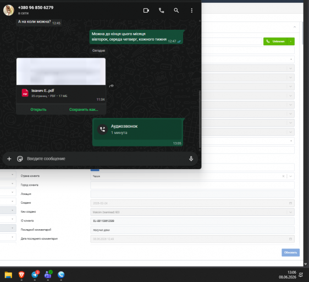This screenshot has width=309, height=282.
Task: Click Сохранить как for the PDF
Action: click(x=84, y=110)
